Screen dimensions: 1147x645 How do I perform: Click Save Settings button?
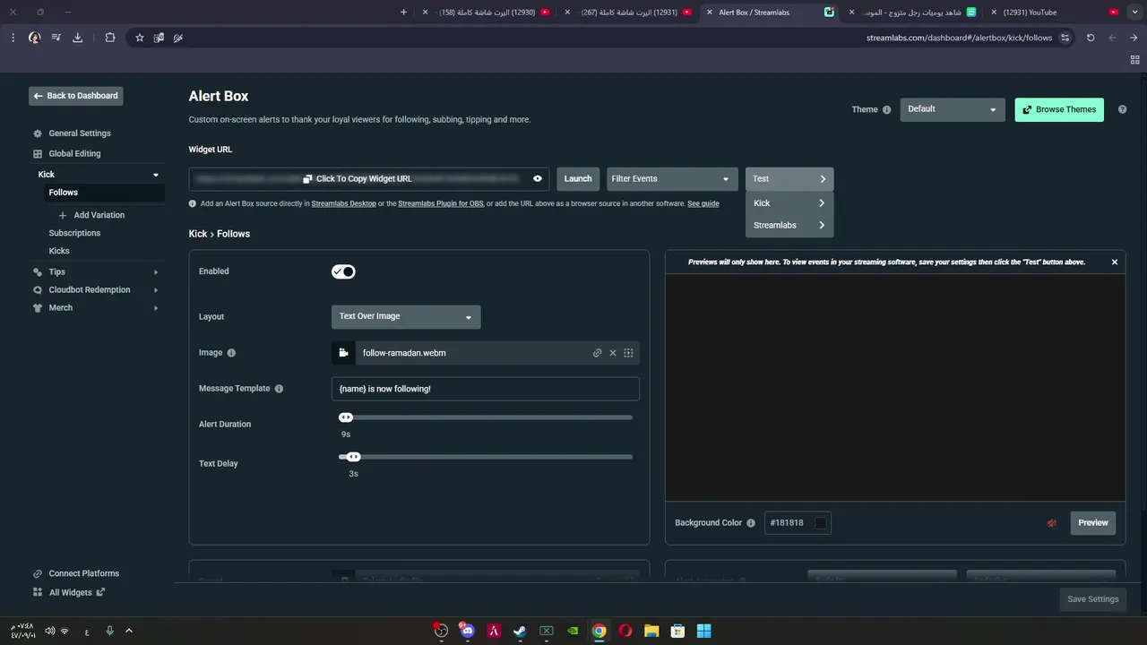(x=1093, y=599)
